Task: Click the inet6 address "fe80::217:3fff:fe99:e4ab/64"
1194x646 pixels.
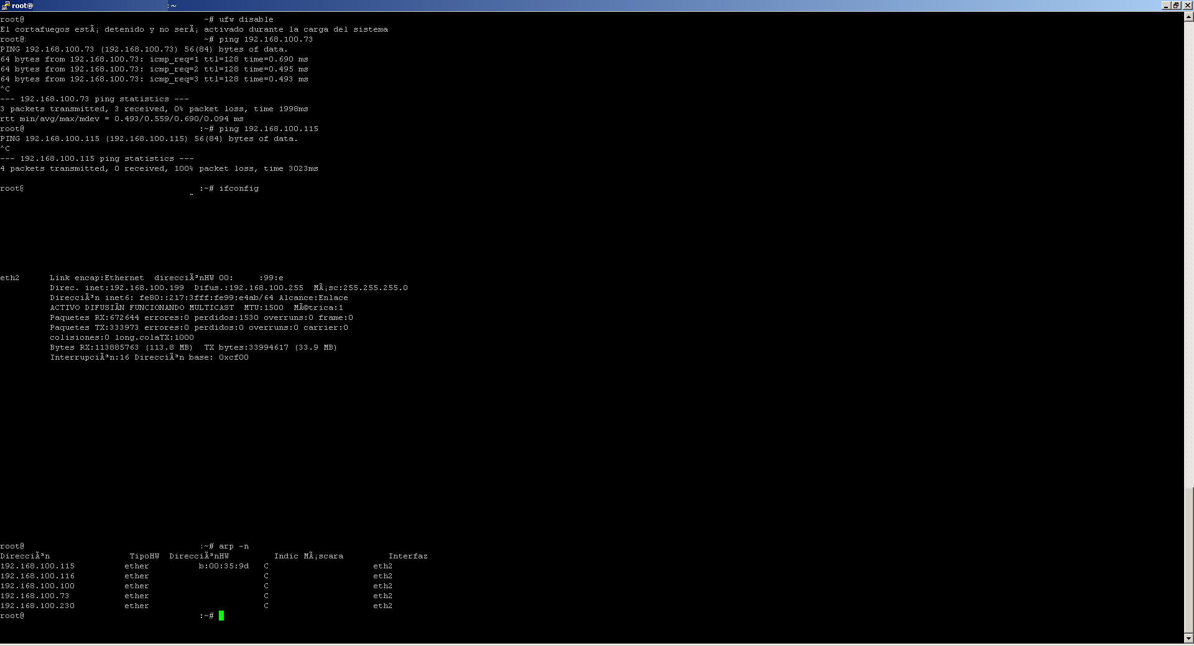Action: [x=206, y=298]
